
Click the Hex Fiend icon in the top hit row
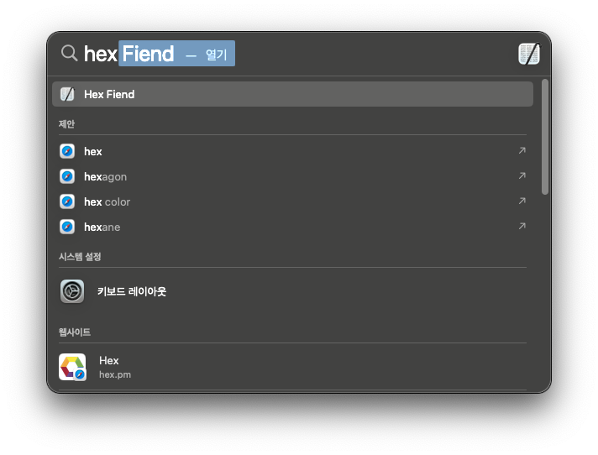click(67, 94)
